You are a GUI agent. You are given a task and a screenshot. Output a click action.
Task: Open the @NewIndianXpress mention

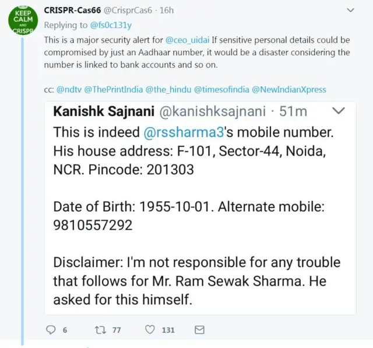coord(289,90)
